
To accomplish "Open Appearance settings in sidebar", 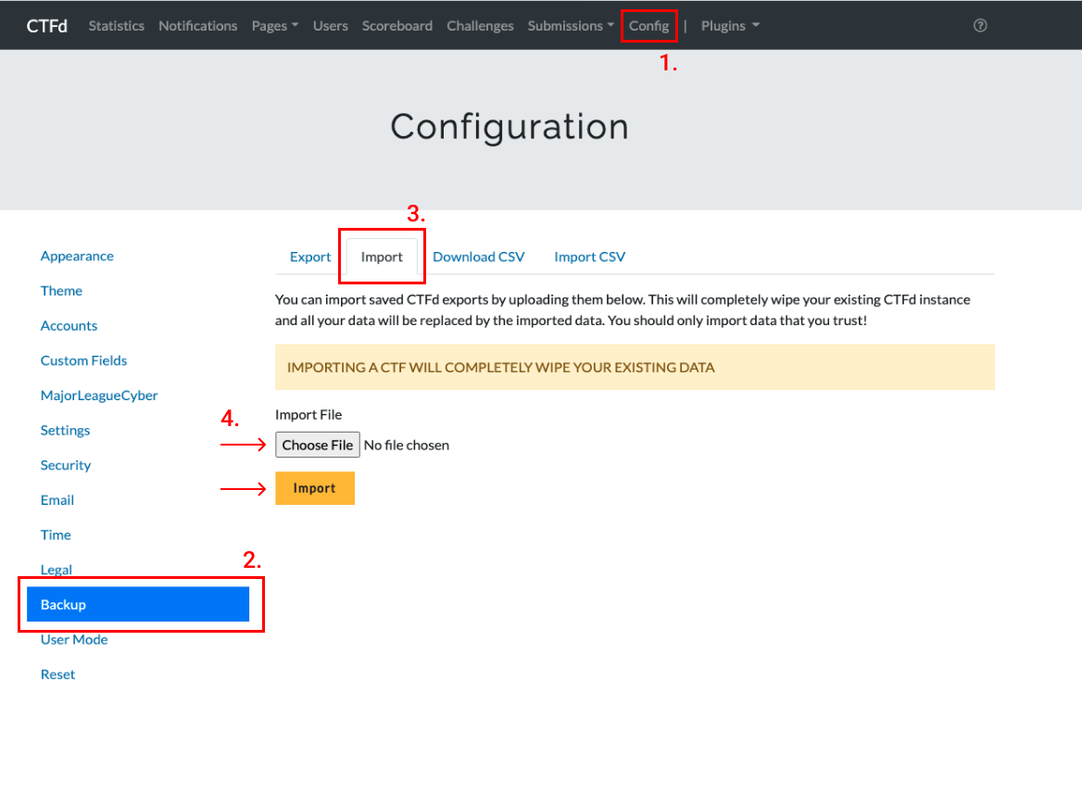I will [x=77, y=257].
